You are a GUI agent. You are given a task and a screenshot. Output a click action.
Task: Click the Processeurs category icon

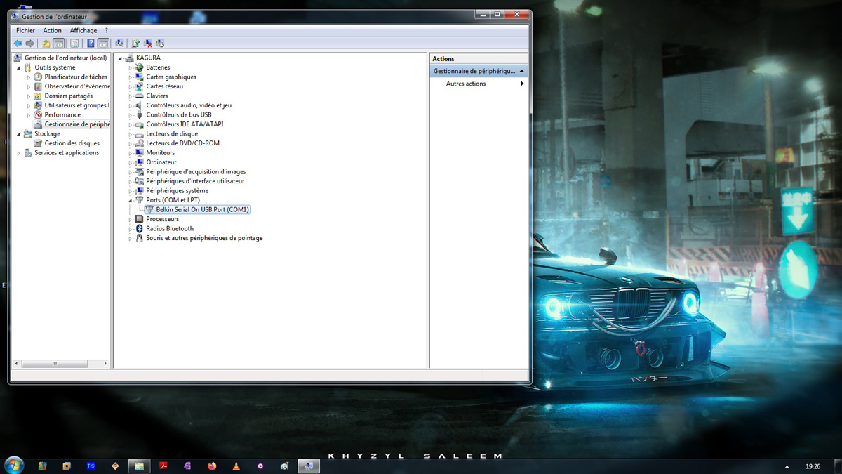(140, 219)
